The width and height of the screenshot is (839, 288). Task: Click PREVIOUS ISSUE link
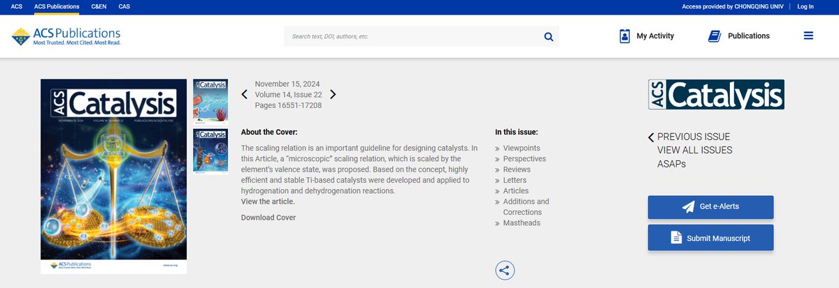tap(694, 137)
